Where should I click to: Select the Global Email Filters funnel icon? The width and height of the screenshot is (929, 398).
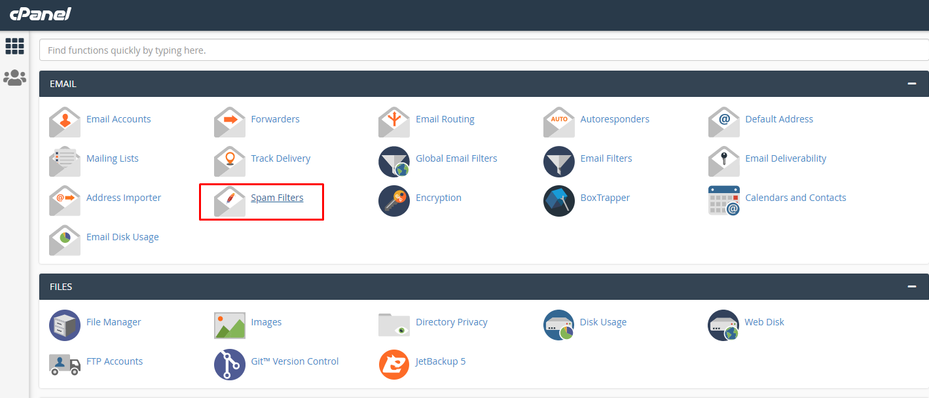point(394,161)
